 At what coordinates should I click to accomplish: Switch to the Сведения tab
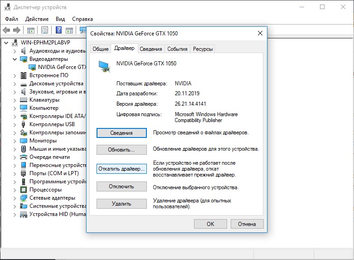click(151, 49)
